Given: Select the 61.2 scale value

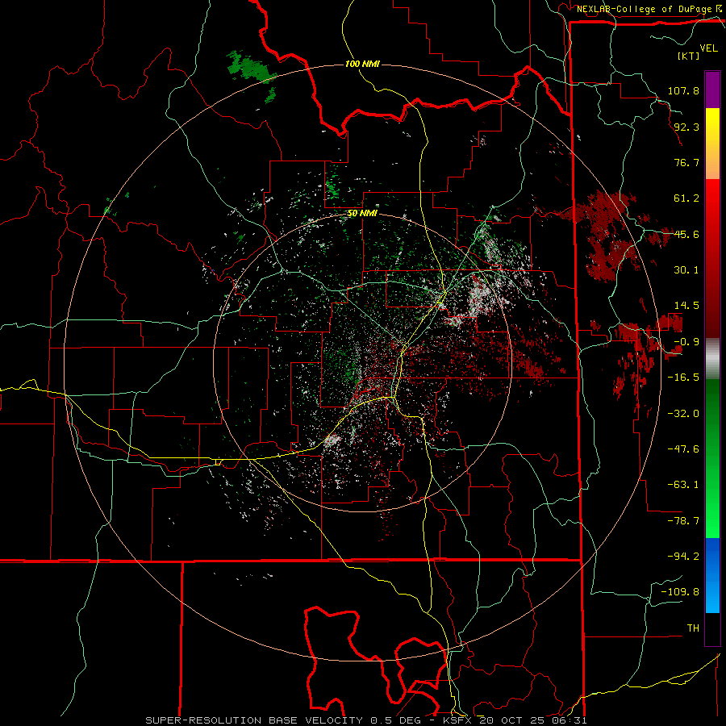Looking at the screenshot, I should [686, 198].
